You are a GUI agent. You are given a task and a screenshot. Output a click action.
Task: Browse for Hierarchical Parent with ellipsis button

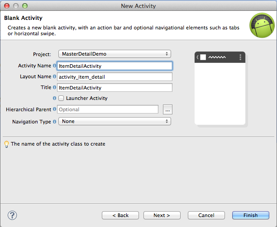tap(167, 109)
